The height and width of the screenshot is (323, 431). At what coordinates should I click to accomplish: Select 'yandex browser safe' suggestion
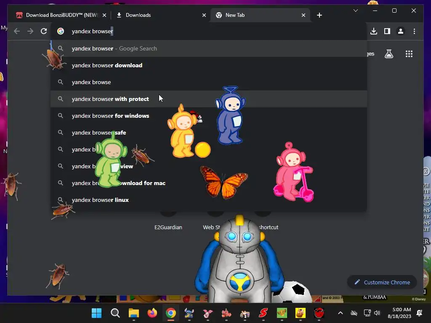209,132
